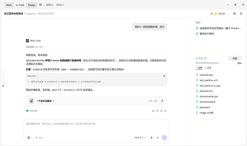Open the Plain Text language dropdown
The height and width of the screenshot is (146, 247).
(33, 76)
